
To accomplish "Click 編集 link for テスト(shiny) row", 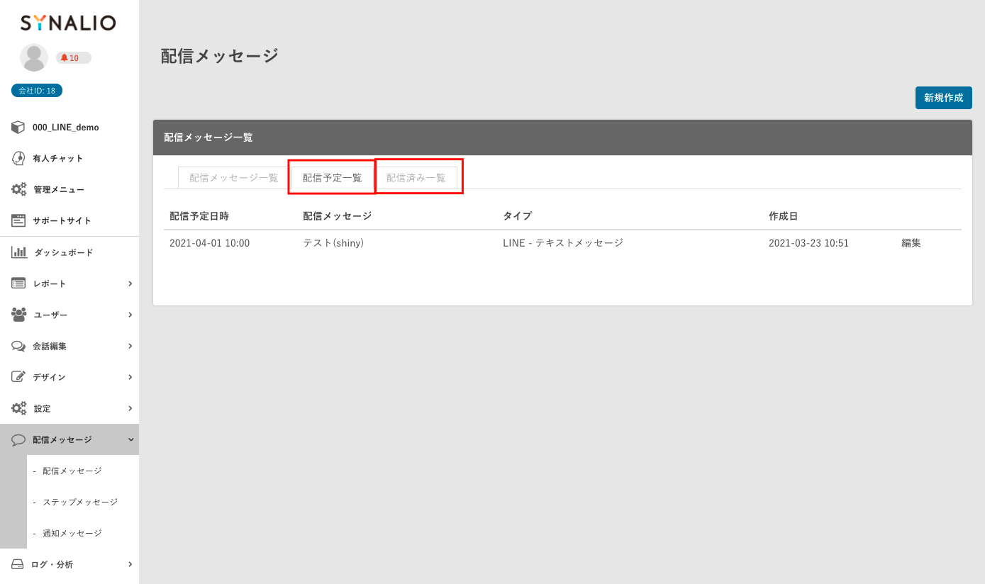I will 911,243.
